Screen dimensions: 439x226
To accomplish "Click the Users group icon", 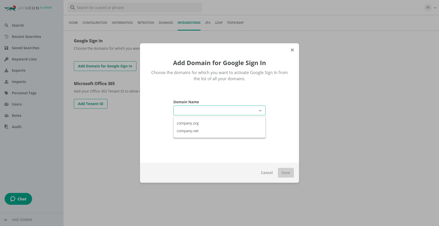I will pos(6,104).
